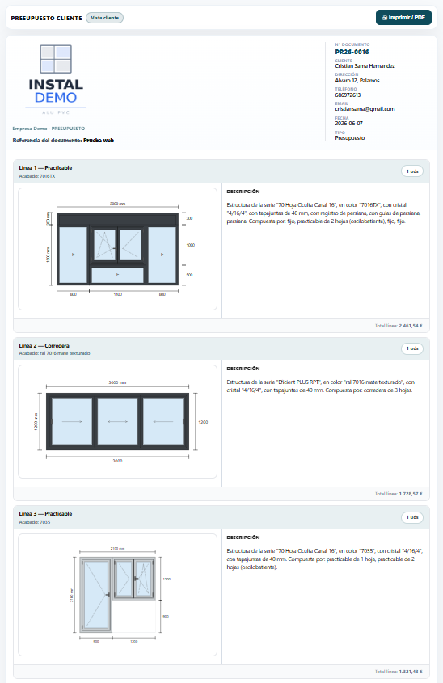Click the Prueba web document reference
This screenshot has height=683, width=443.
pos(99,141)
